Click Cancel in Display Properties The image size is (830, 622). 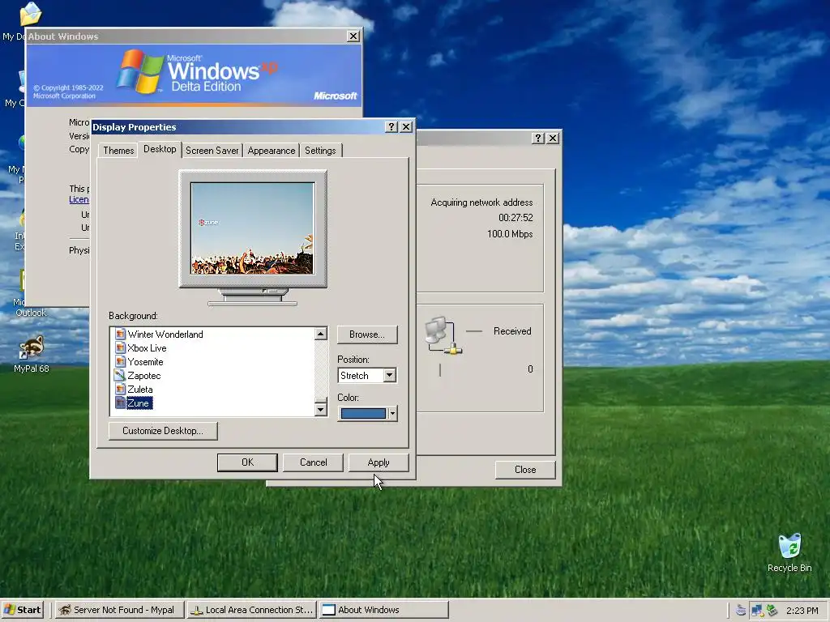[x=314, y=462]
